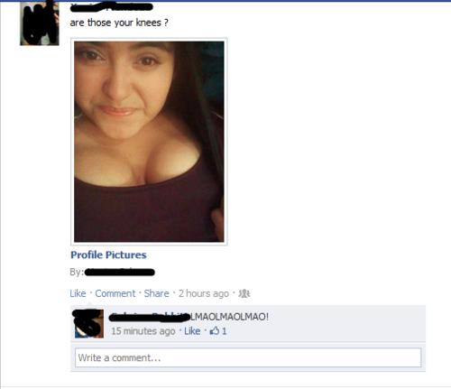The width and height of the screenshot is (451, 389).
Task: Like the LMAOLMAOLMAO comment
Action: (x=192, y=331)
